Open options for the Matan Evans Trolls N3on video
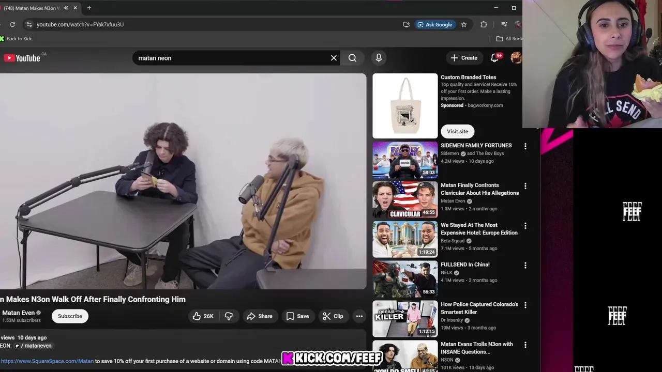The height and width of the screenshot is (372, 662). click(x=525, y=345)
